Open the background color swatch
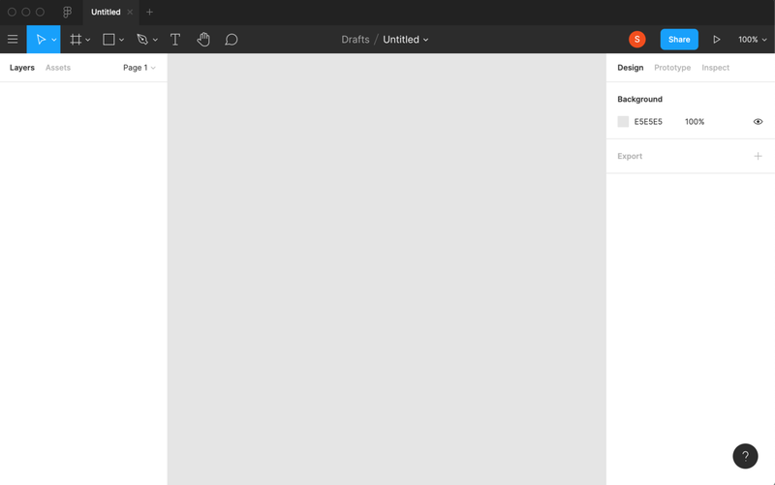Image resolution: width=775 pixels, height=485 pixels. pyautogui.click(x=623, y=122)
